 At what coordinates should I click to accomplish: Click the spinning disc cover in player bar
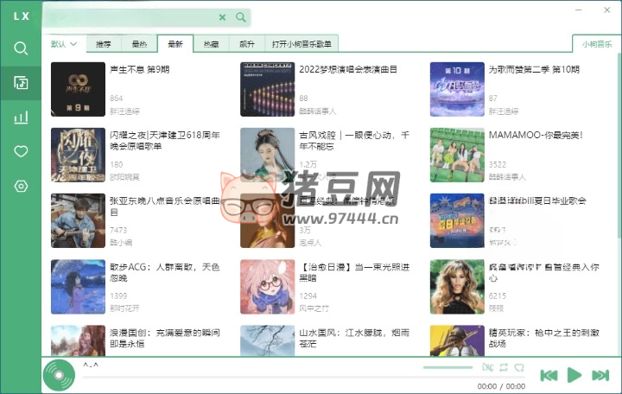(59, 375)
